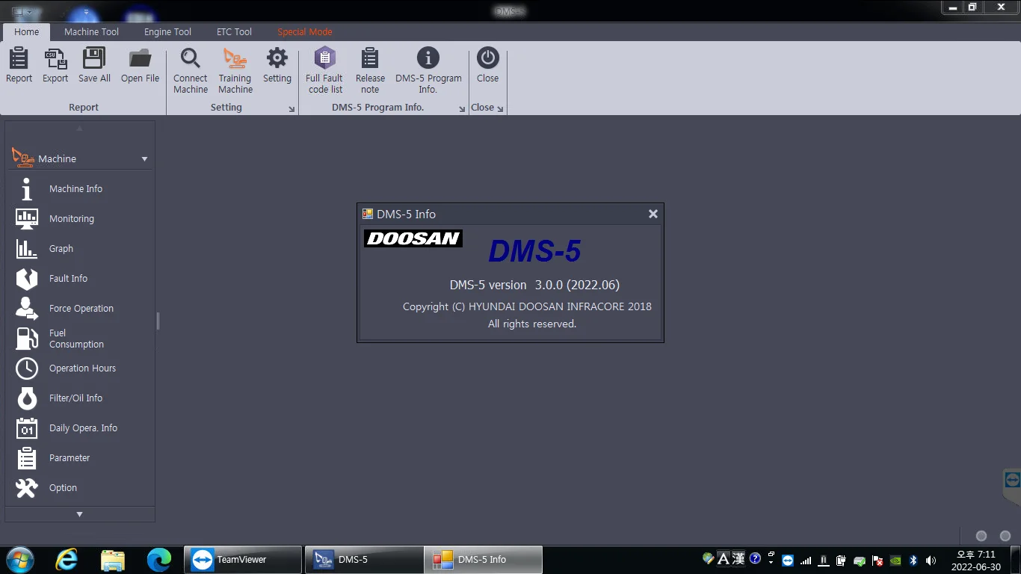
Task: Click the text "DMS-5 version 3.0.0 (2022.06)"
Action: (x=534, y=285)
